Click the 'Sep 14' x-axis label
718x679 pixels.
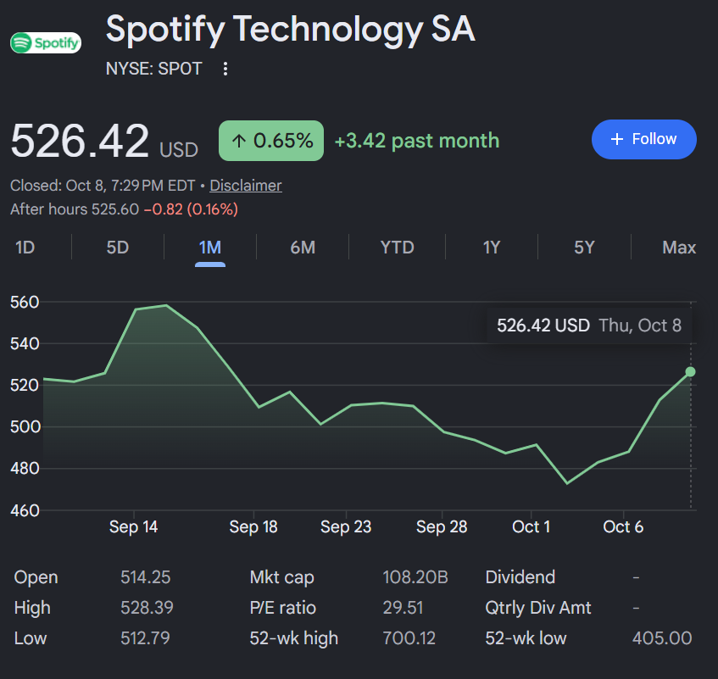[133, 526]
